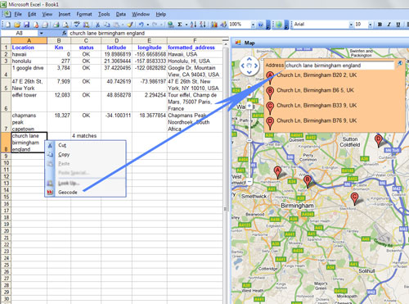Click map marker A near Handsworth
The image size is (409, 304).
pos(277,172)
